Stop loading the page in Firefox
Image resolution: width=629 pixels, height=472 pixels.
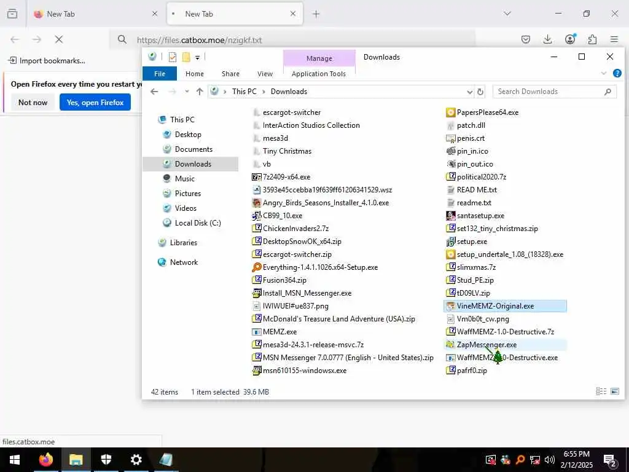tap(59, 39)
